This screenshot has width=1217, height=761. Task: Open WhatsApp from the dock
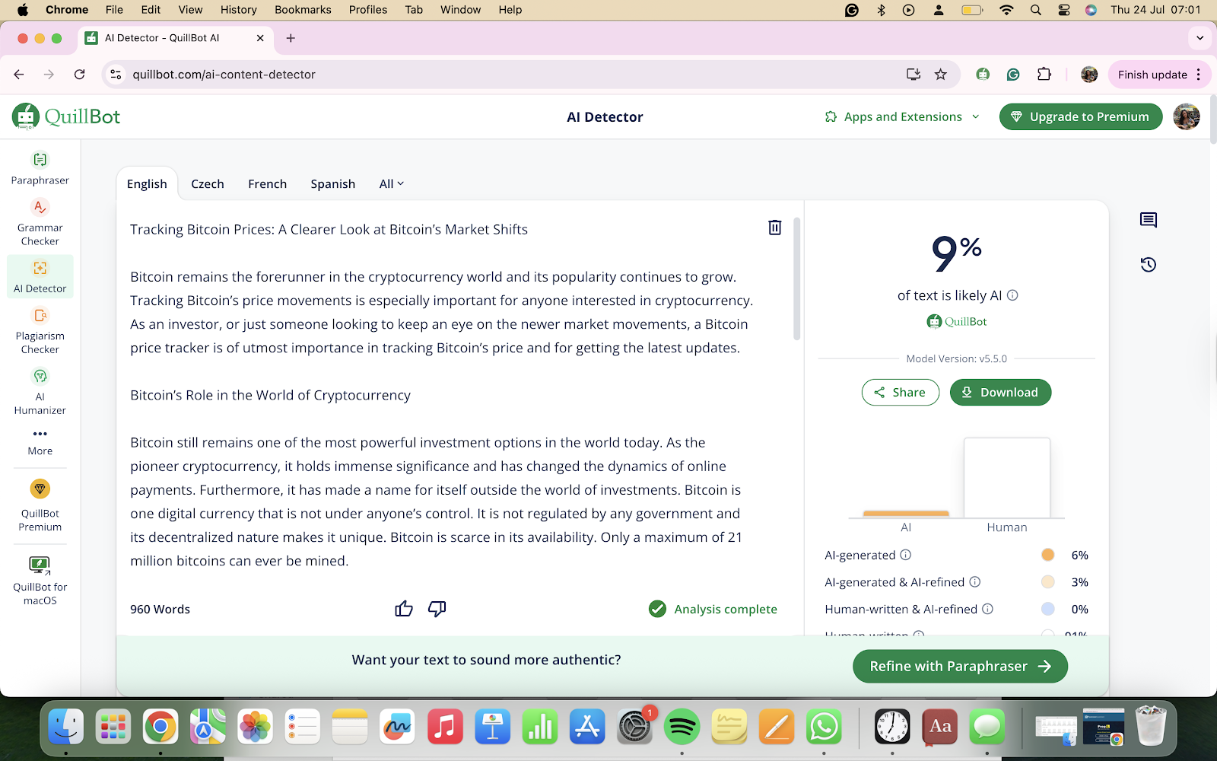(824, 728)
